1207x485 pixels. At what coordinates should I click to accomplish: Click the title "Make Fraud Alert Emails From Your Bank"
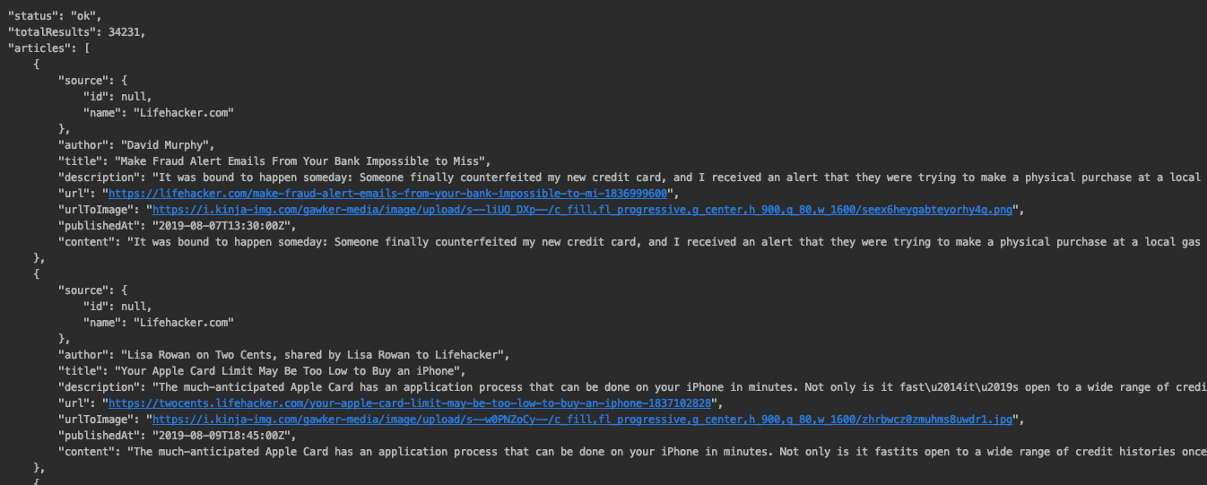pos(300,161)
